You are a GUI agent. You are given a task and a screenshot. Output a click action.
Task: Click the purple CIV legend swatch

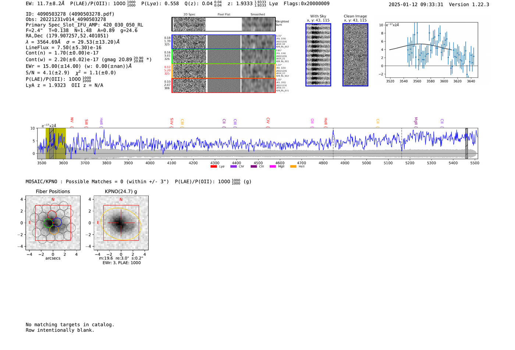coord(233,166)
